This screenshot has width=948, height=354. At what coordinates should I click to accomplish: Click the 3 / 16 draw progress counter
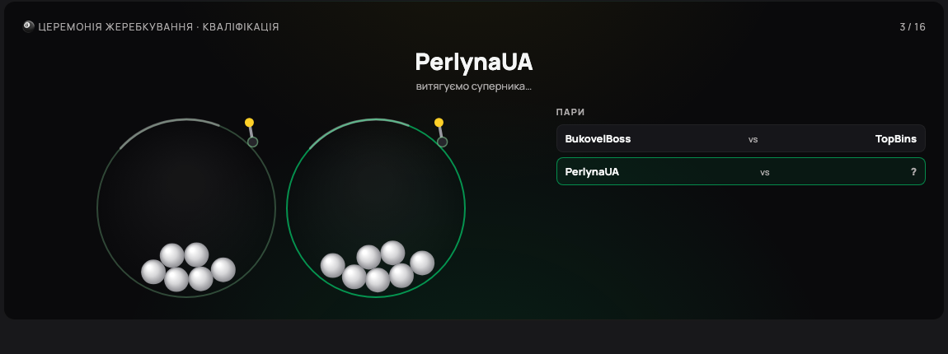click(x=913, y=27)
